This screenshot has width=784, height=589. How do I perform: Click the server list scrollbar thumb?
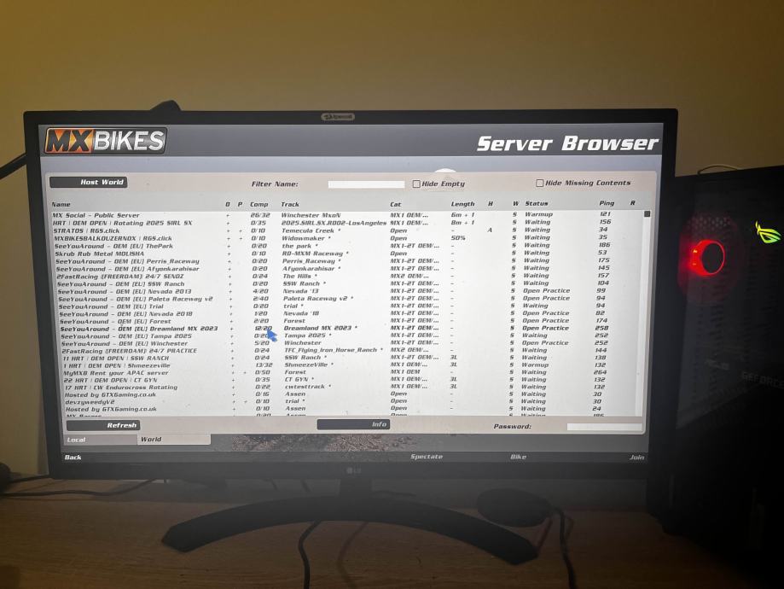tap(647, 214)
